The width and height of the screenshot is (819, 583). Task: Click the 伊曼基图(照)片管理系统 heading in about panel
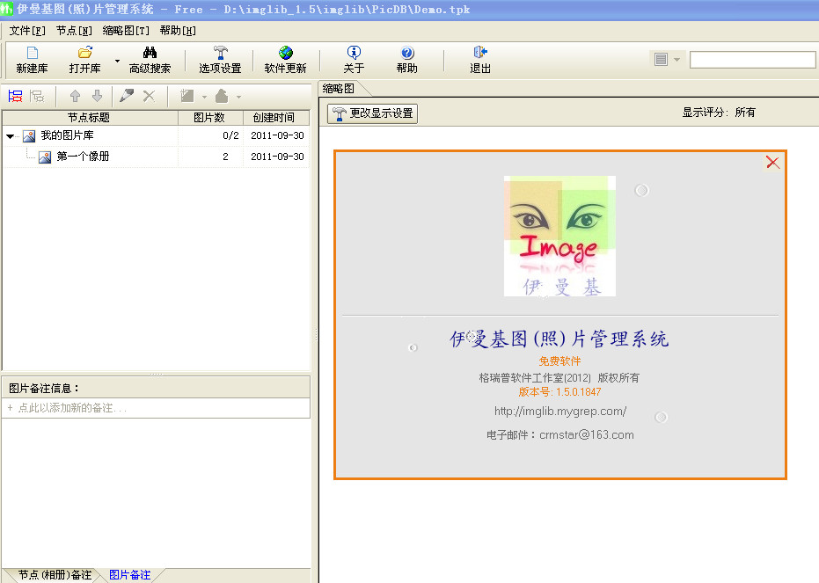coord(559,339)
